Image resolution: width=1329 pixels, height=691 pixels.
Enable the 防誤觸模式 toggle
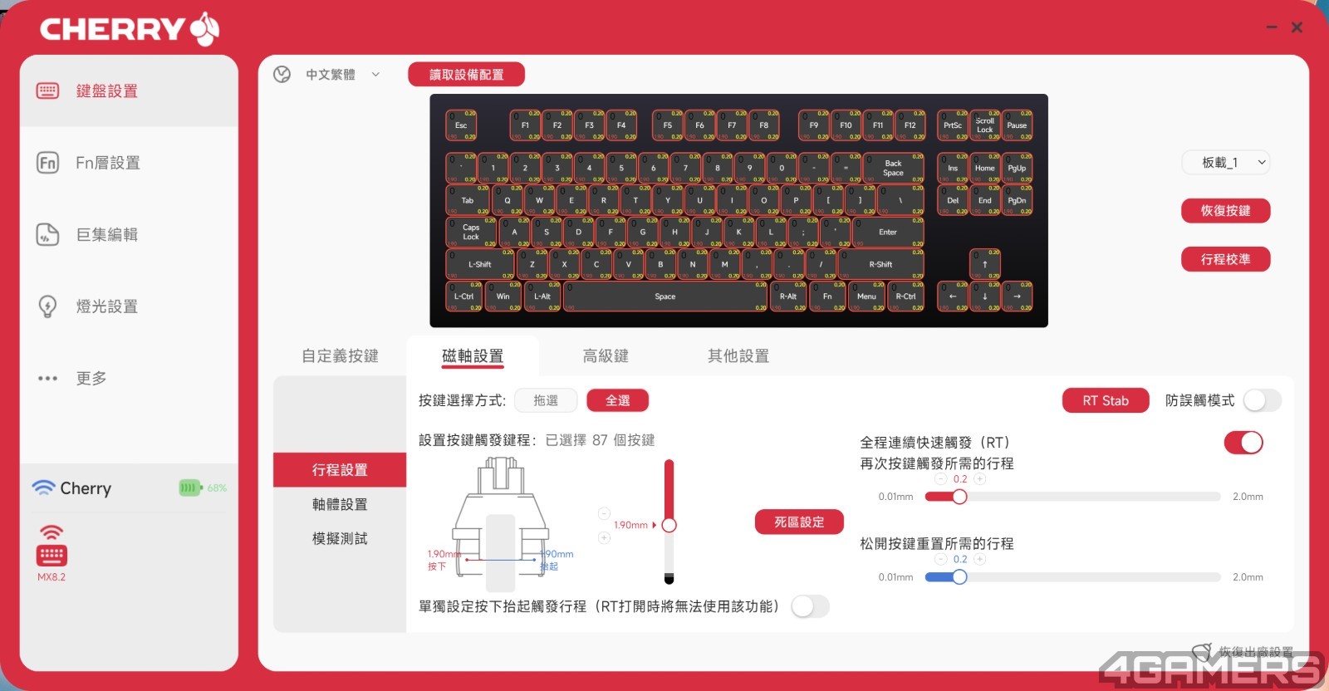[x=1261, y=400]
